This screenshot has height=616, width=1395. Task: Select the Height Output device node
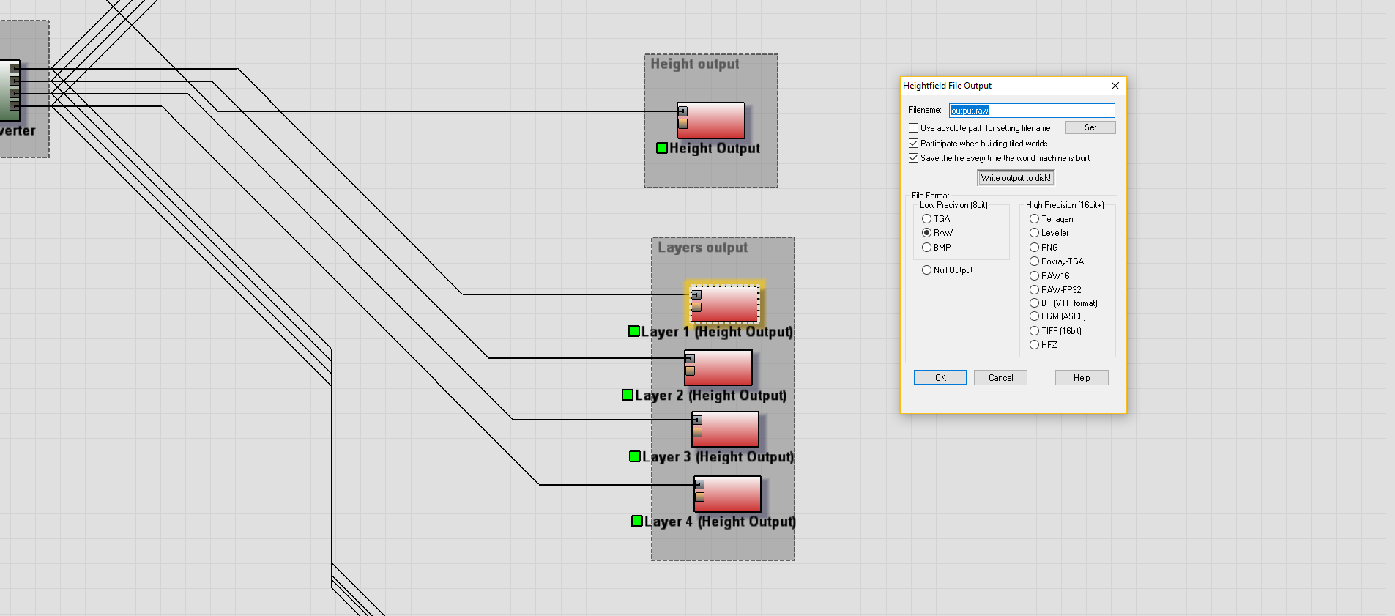tap(711, 120)
